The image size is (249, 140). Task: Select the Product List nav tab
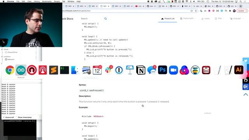pyautogui.click(x=168, y=19)
